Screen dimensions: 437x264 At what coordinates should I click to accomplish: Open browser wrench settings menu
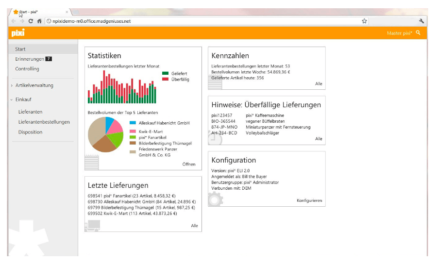(421, 21)
